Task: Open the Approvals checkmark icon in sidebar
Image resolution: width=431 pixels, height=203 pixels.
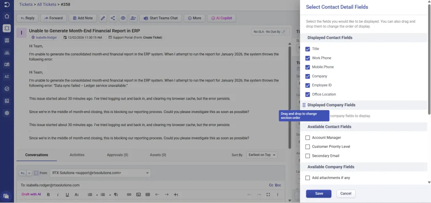Action: coord(7,89)
